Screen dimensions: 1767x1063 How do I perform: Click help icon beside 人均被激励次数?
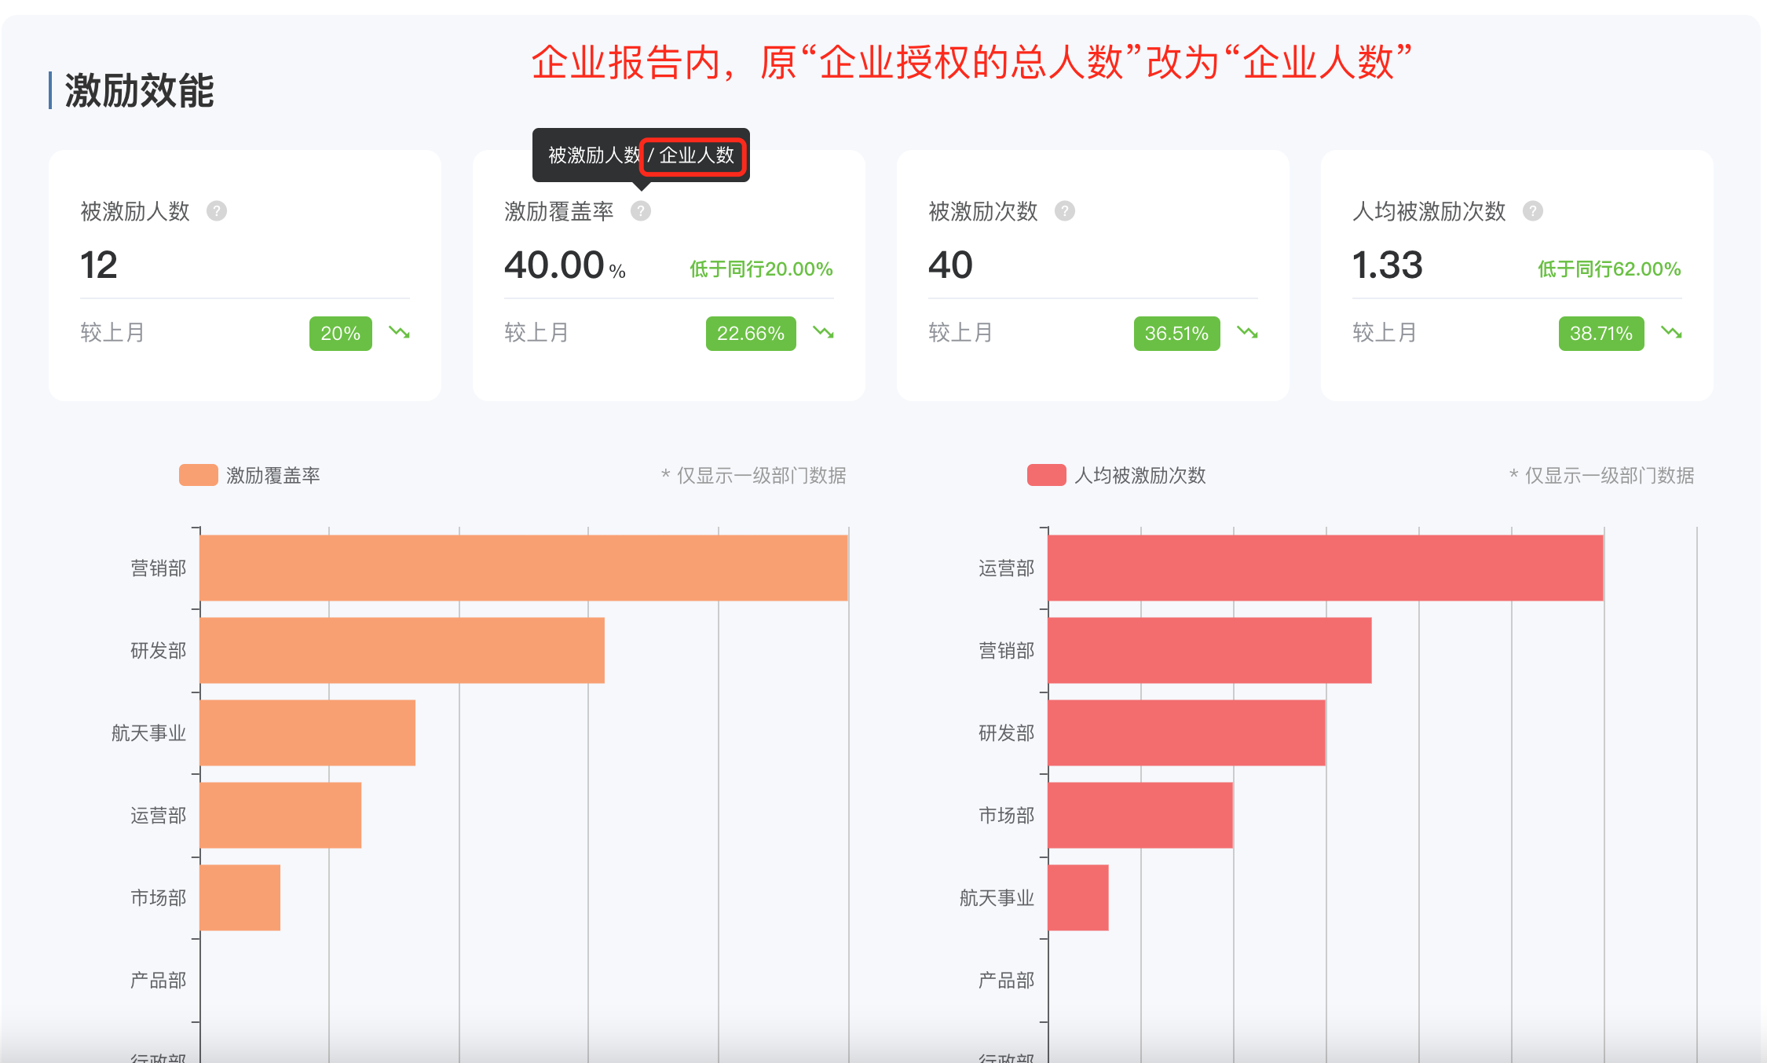coord(1533,211)
